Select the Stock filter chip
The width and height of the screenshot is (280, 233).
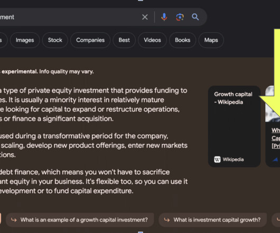click(55, 40)
